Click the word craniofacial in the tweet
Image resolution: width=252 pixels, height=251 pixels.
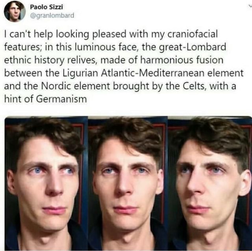(x=193, y=34)
